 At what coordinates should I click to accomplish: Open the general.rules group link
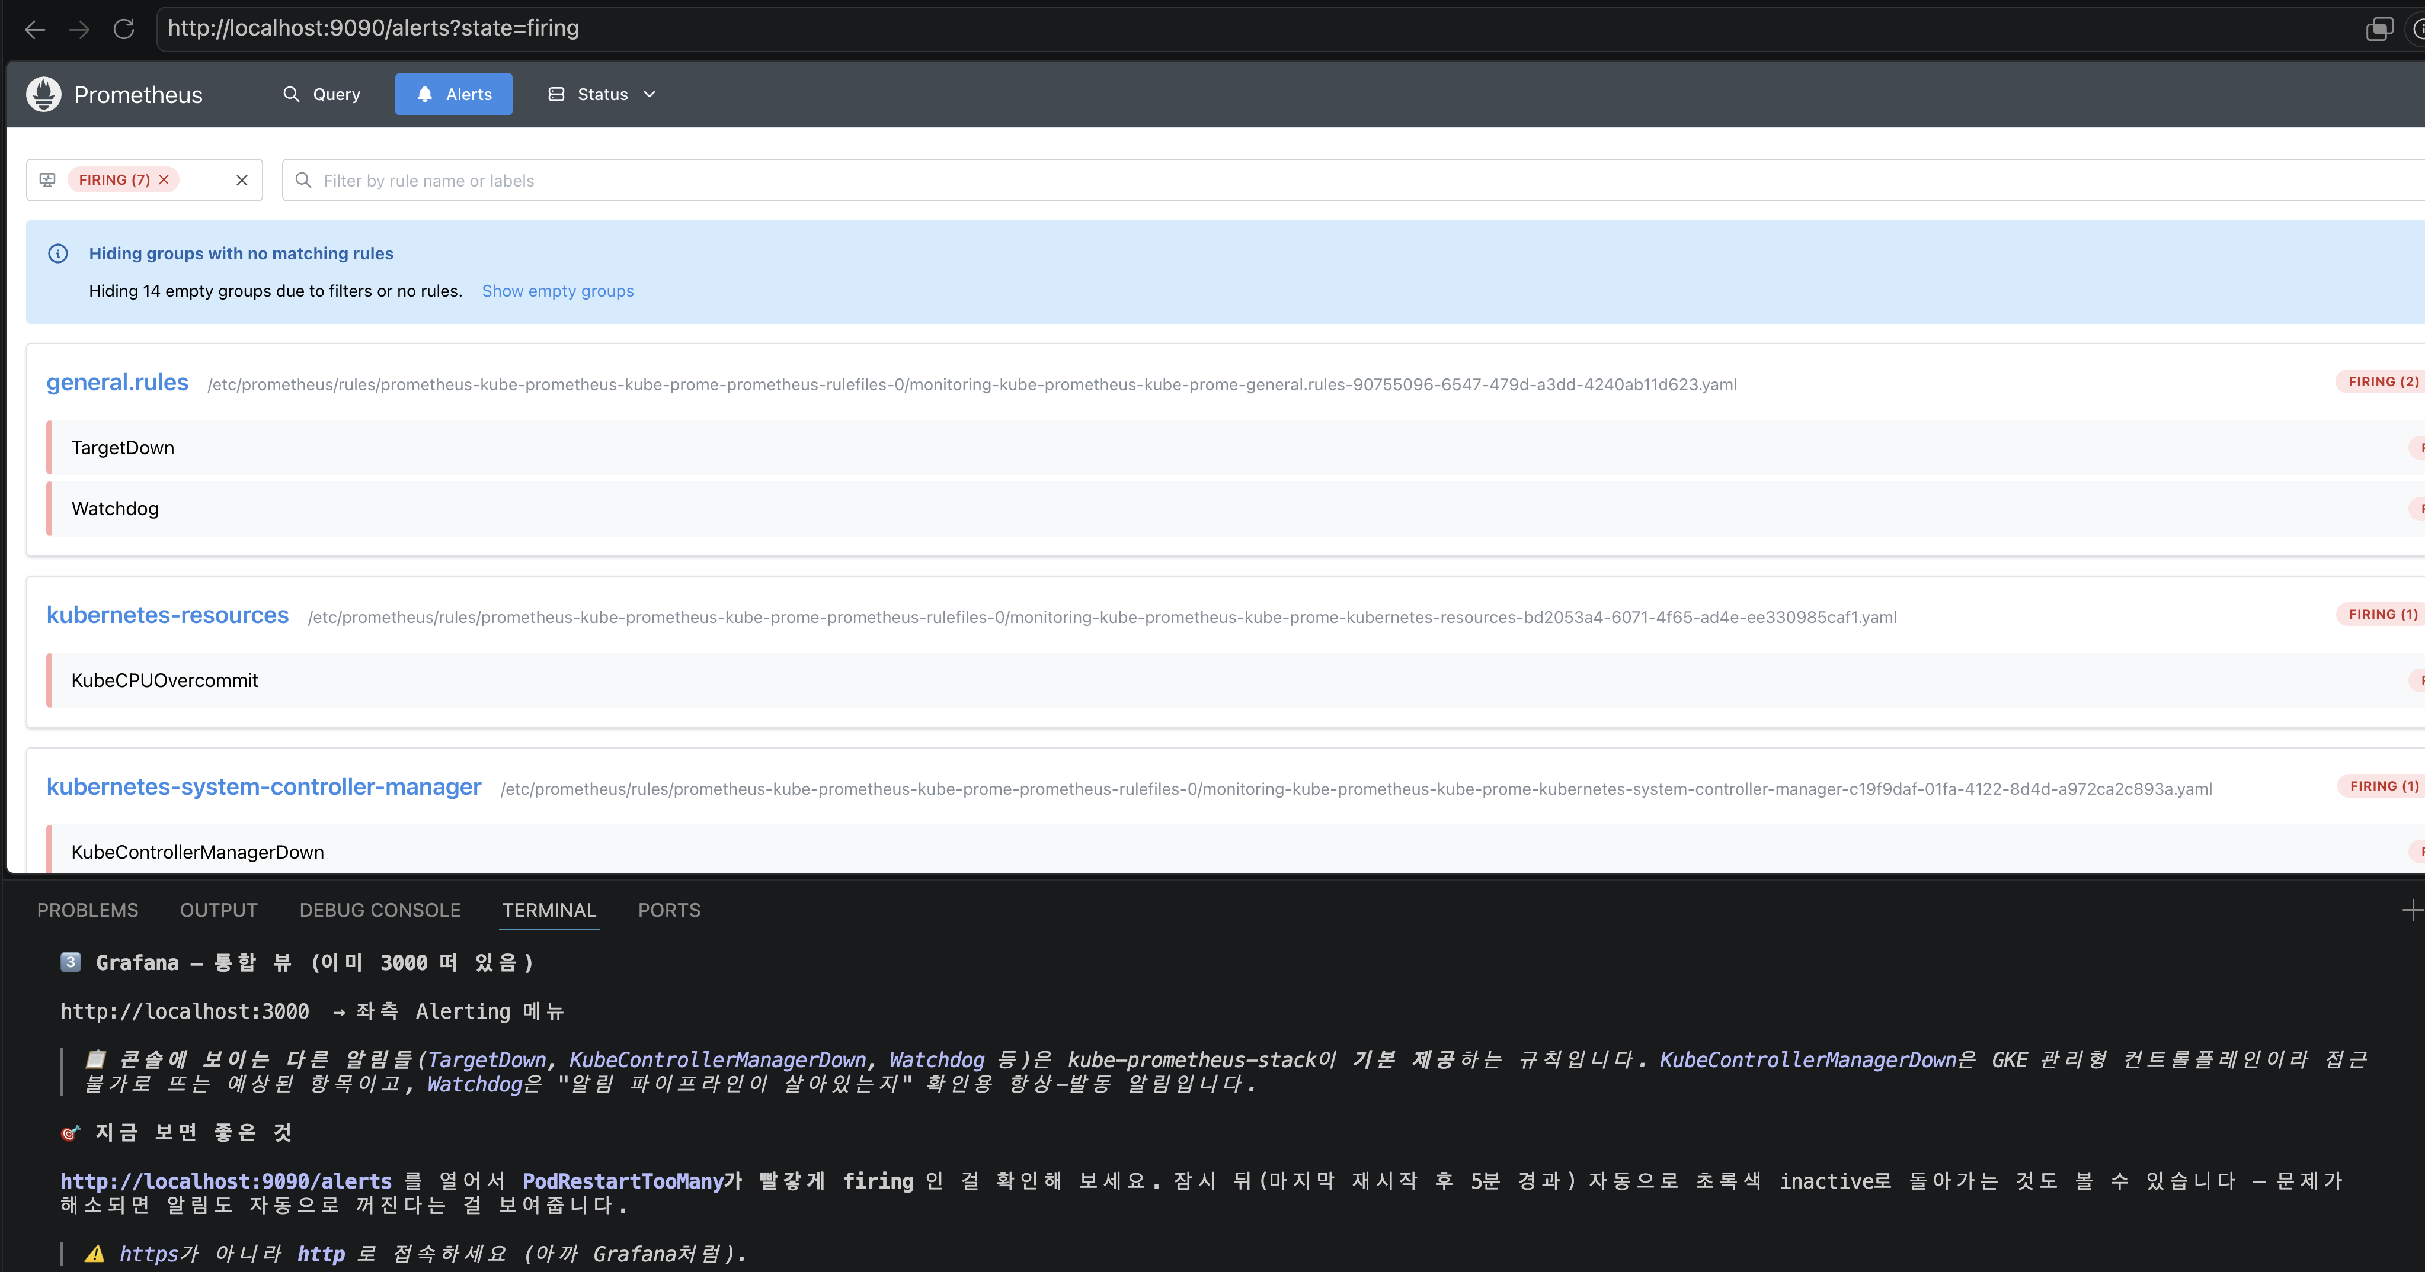118,382
